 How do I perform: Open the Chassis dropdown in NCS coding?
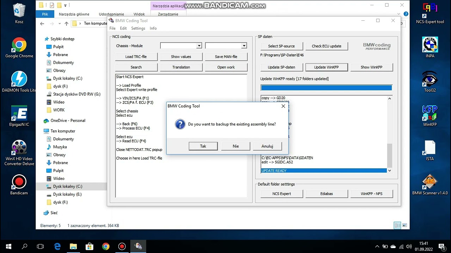(x=199, y=46)
